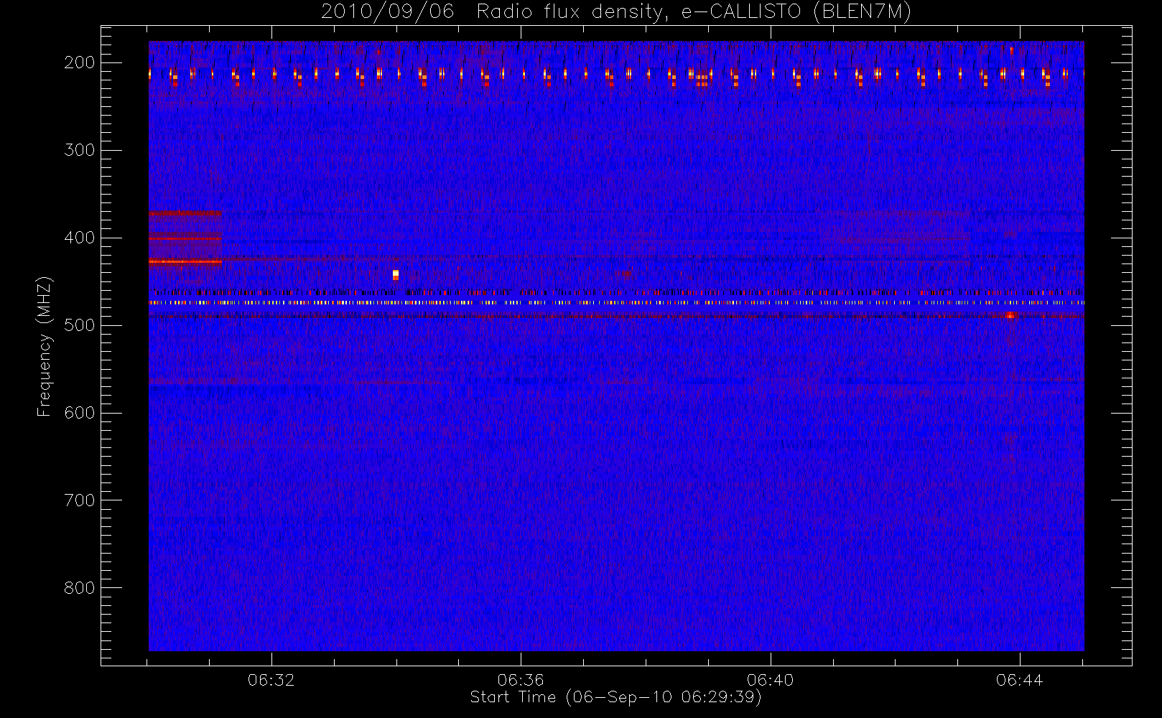Click the 06:40 time tick label
Viewport: 1162px width, 718px height.
(770, 680)
